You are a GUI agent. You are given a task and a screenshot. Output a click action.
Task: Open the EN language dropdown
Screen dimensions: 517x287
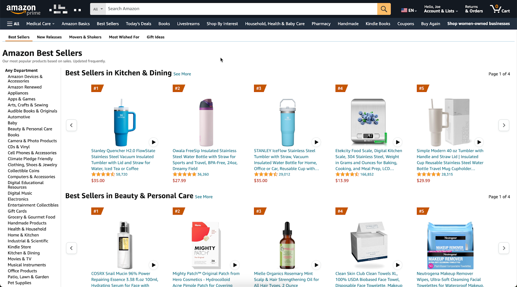tap(408, 10)
